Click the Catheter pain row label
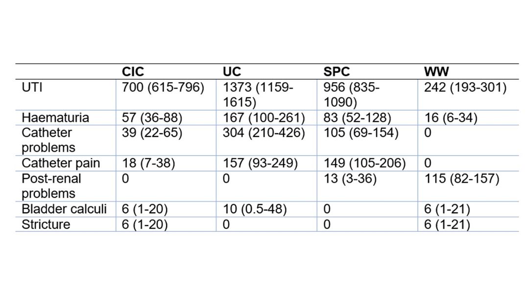This screenshot has width=529, height=297. click(x=61, y=163)
